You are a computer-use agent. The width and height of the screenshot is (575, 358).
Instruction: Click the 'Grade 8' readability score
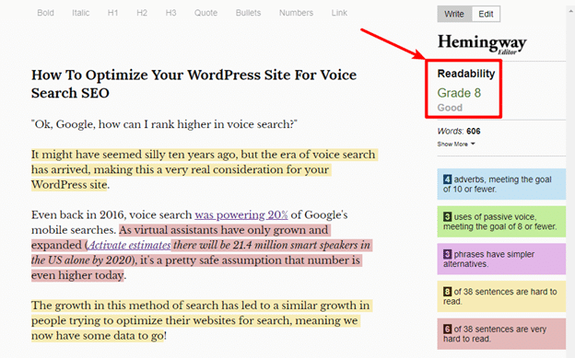pos(459,93)
